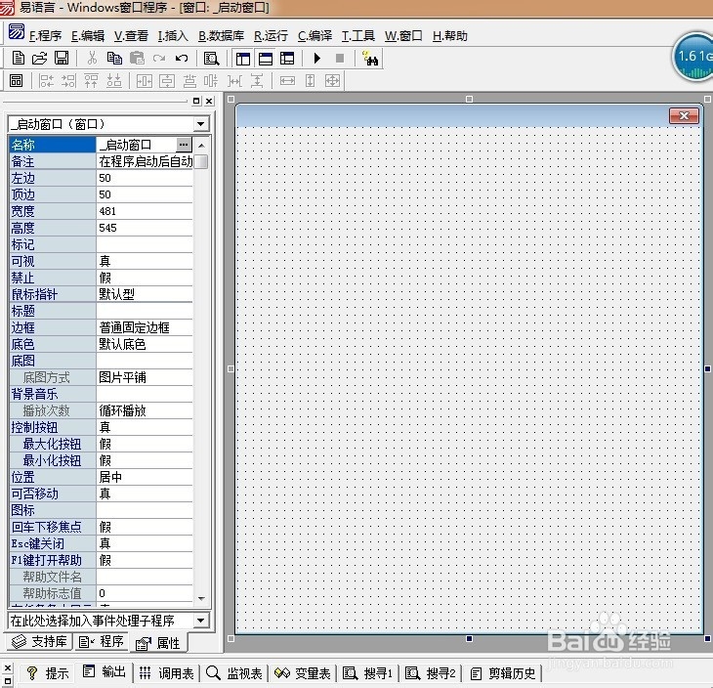Expand the event handler subroutine dropdown

click(200, 621)
